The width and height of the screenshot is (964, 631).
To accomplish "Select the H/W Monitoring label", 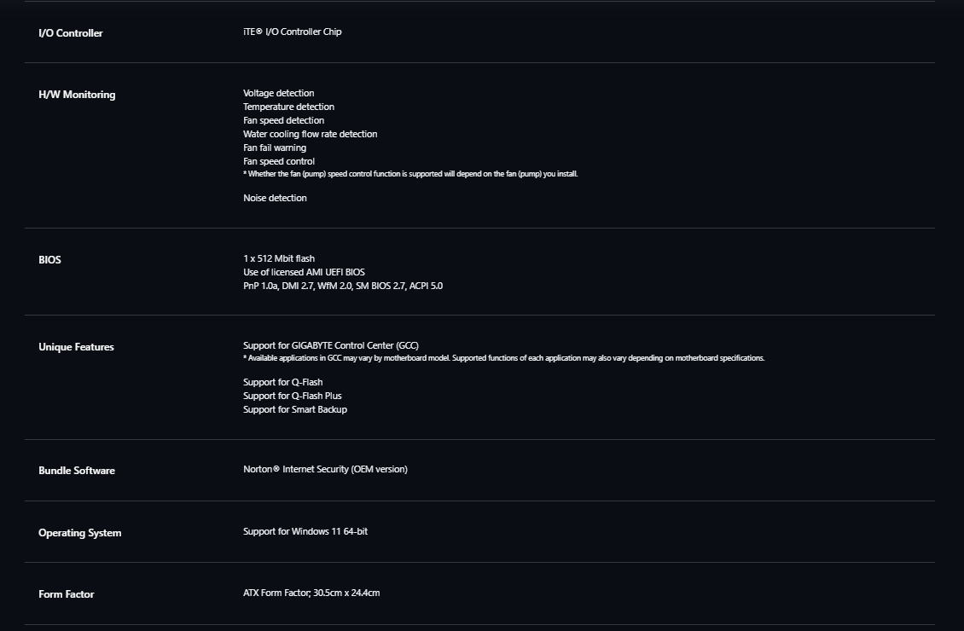I will 77,95.
